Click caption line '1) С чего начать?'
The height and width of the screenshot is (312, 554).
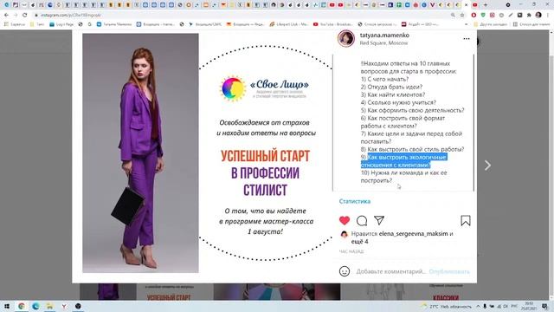(x=384, y=79)
